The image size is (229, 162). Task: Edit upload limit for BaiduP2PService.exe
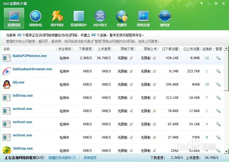pyautogui.click(x=154, y=58)
